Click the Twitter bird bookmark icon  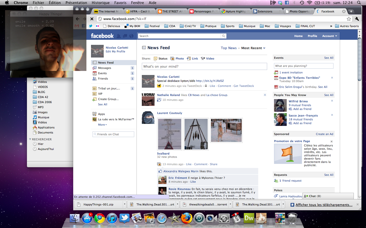pyautogui.click(x=90, y=26)
